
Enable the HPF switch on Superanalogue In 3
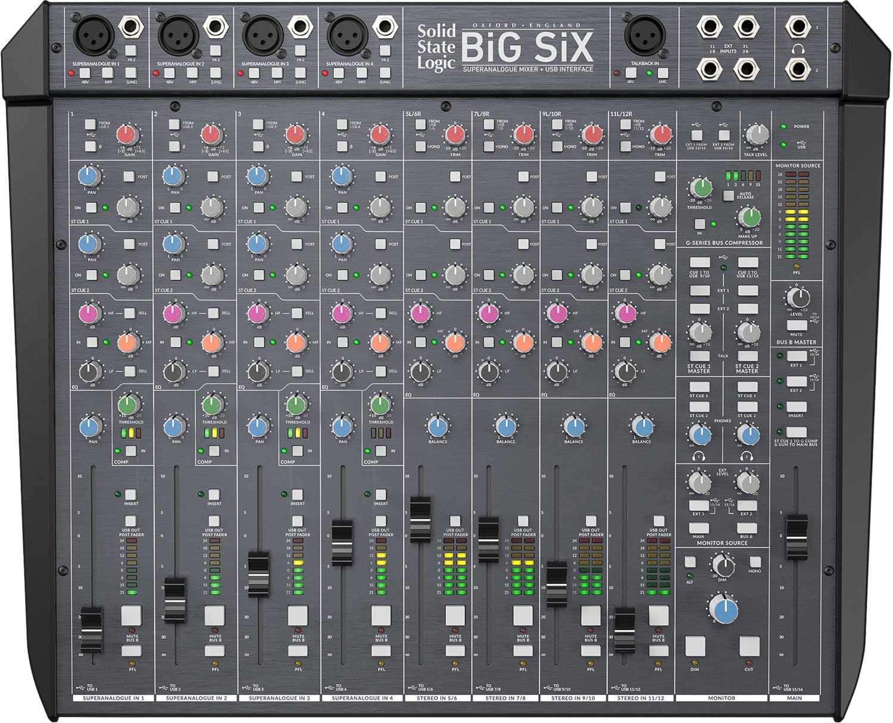pos(277,73)
